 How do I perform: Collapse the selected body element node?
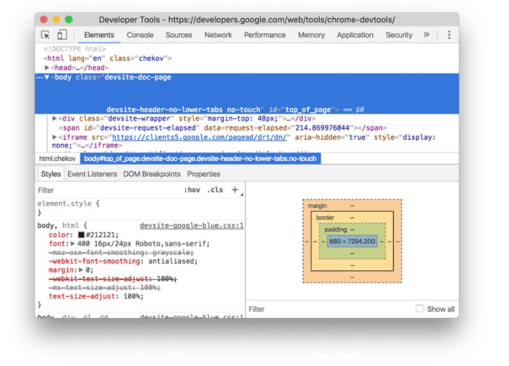pos(47,77)
